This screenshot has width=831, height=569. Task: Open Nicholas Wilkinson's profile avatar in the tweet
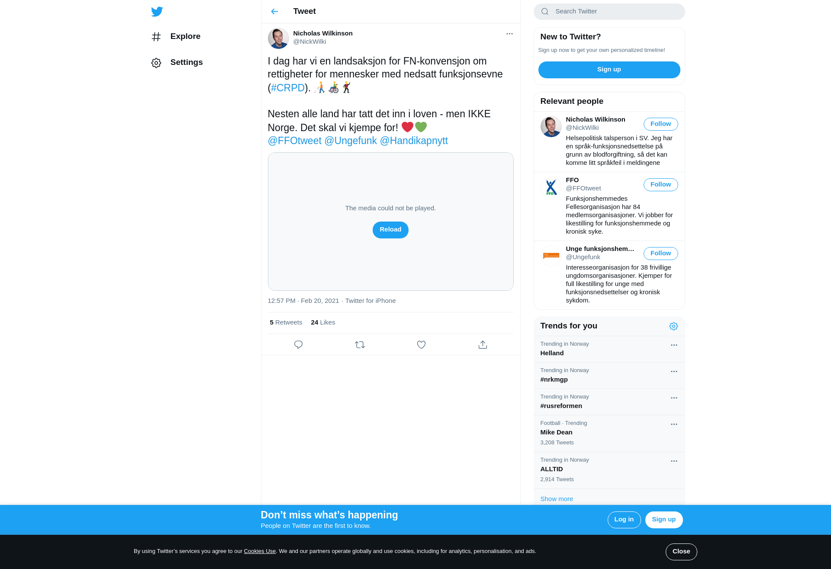pos(278,38)
